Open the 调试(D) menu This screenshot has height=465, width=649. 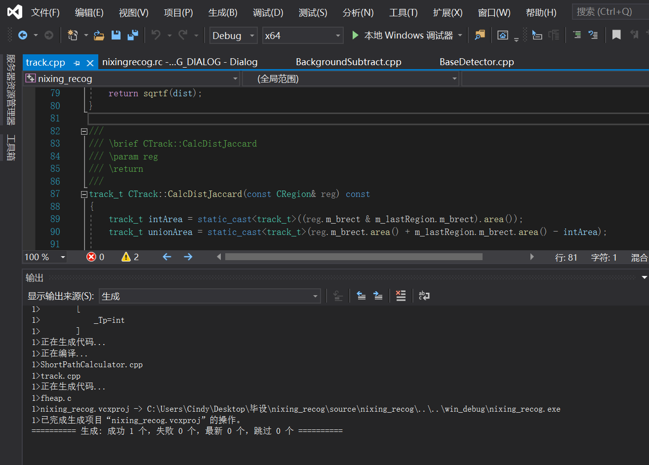268,12
